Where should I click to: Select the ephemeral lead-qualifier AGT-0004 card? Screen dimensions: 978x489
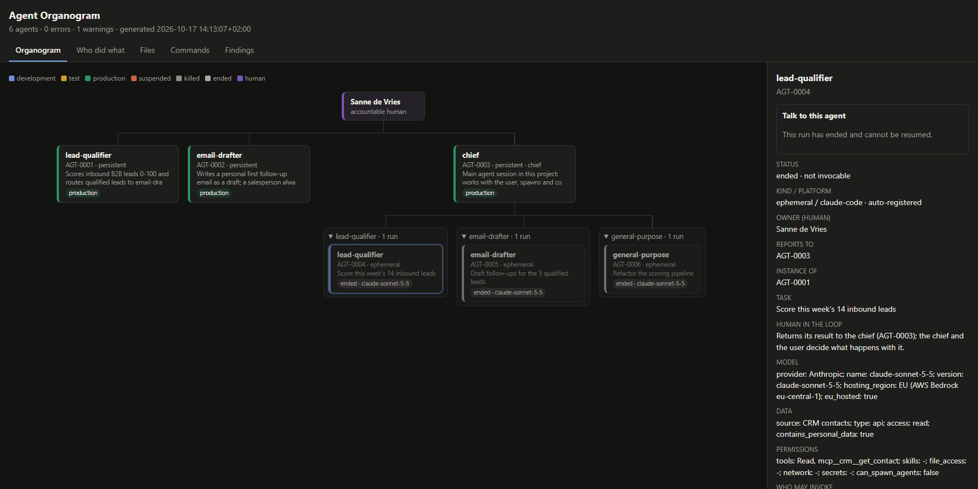click(x=386, y=269)
